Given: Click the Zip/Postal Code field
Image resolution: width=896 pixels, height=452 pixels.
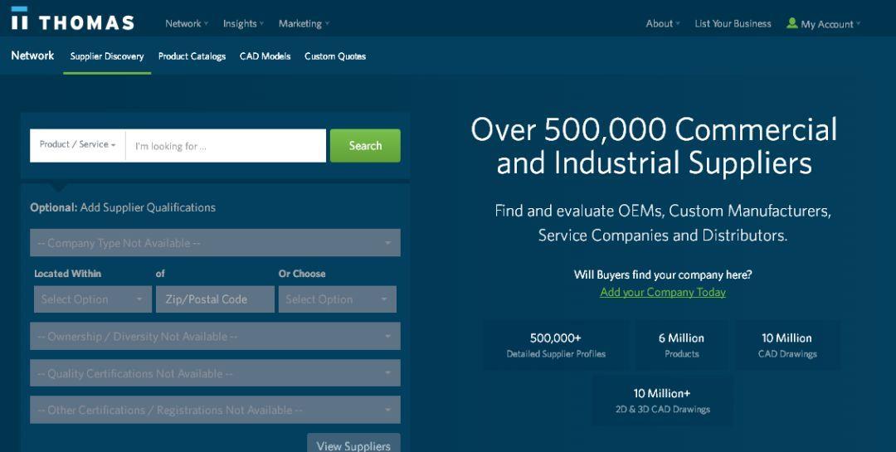Looking at the screenshot, I should click(x=215, y=299).
